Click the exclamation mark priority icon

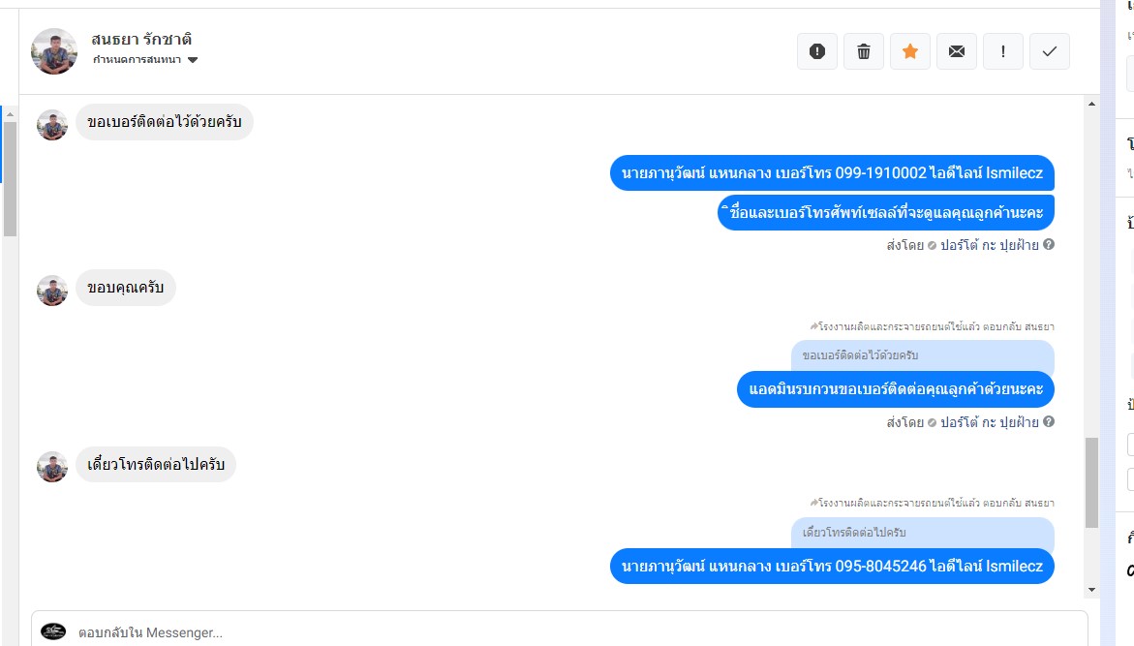1002,51
